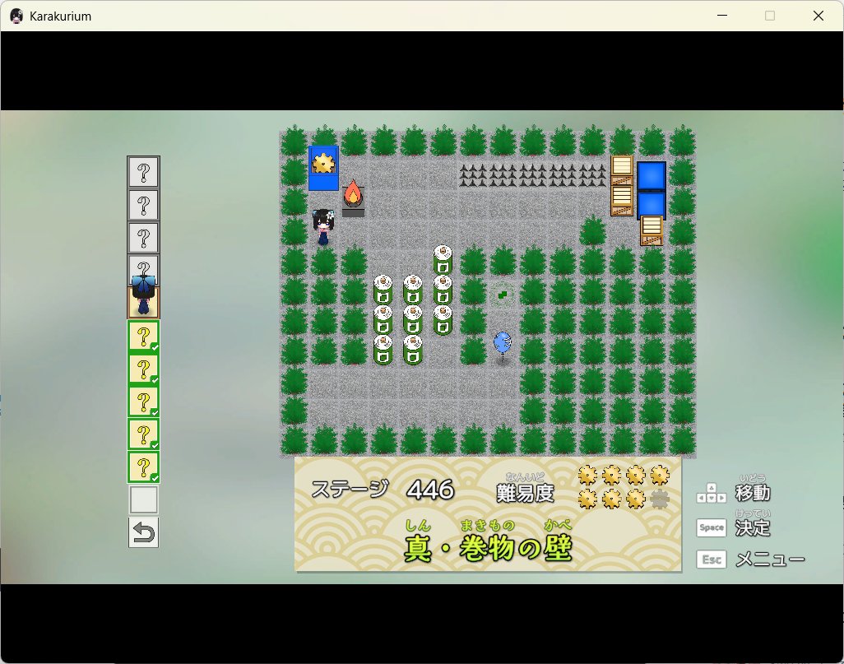844x664 pixels.
Task: Close the Karakurium window
Action: 818,16
